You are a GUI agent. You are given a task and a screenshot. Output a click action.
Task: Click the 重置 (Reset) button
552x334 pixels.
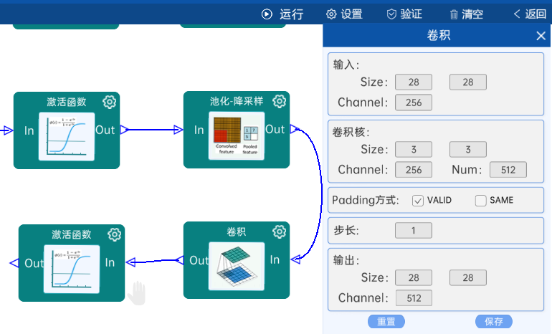coord(386,321)
